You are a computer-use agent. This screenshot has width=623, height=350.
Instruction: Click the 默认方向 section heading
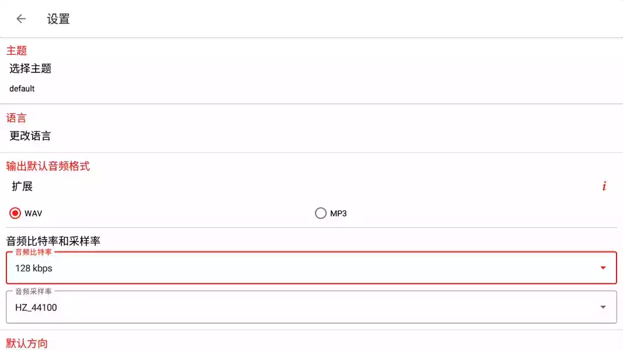(x=26, y=343)
